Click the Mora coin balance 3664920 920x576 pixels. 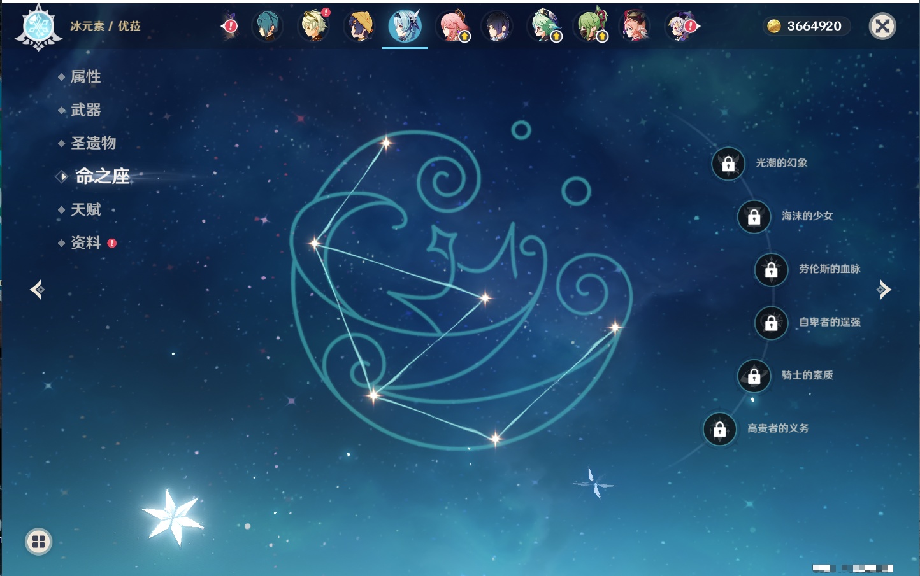point(807,26)
